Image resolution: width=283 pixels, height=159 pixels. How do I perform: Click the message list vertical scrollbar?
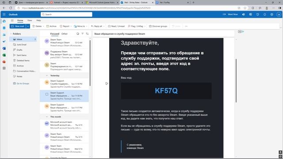90,63
